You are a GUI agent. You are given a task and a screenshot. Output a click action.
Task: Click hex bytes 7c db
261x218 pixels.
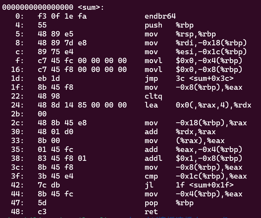pyautogui.click(x=49, y=185)
